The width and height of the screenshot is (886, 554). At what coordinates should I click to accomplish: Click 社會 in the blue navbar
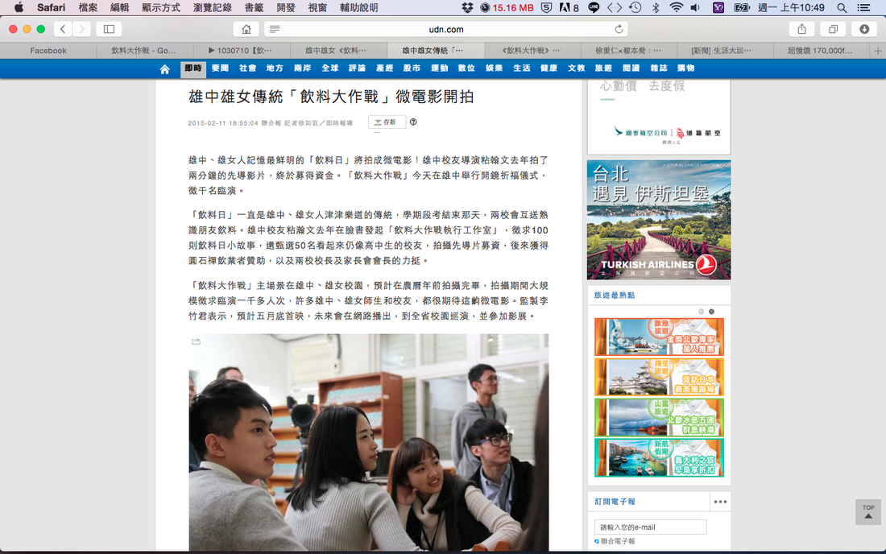(247, 68)
